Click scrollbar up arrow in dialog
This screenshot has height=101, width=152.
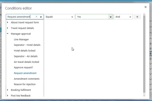(x=144, y=15)
